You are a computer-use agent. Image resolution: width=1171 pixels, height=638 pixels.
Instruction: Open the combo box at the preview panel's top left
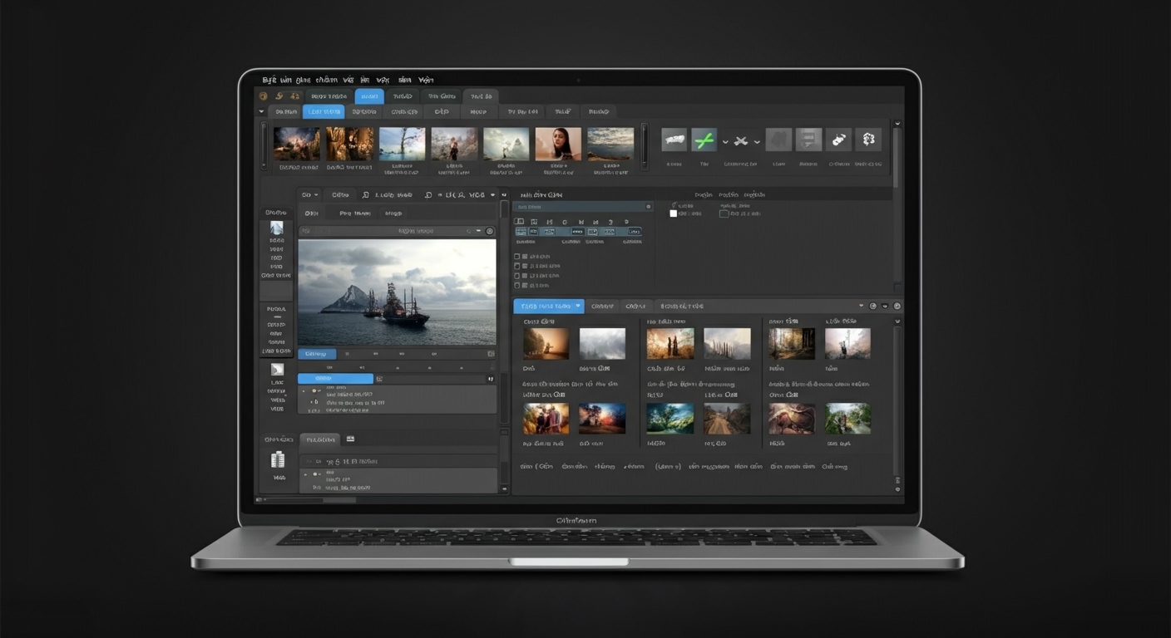309,194
